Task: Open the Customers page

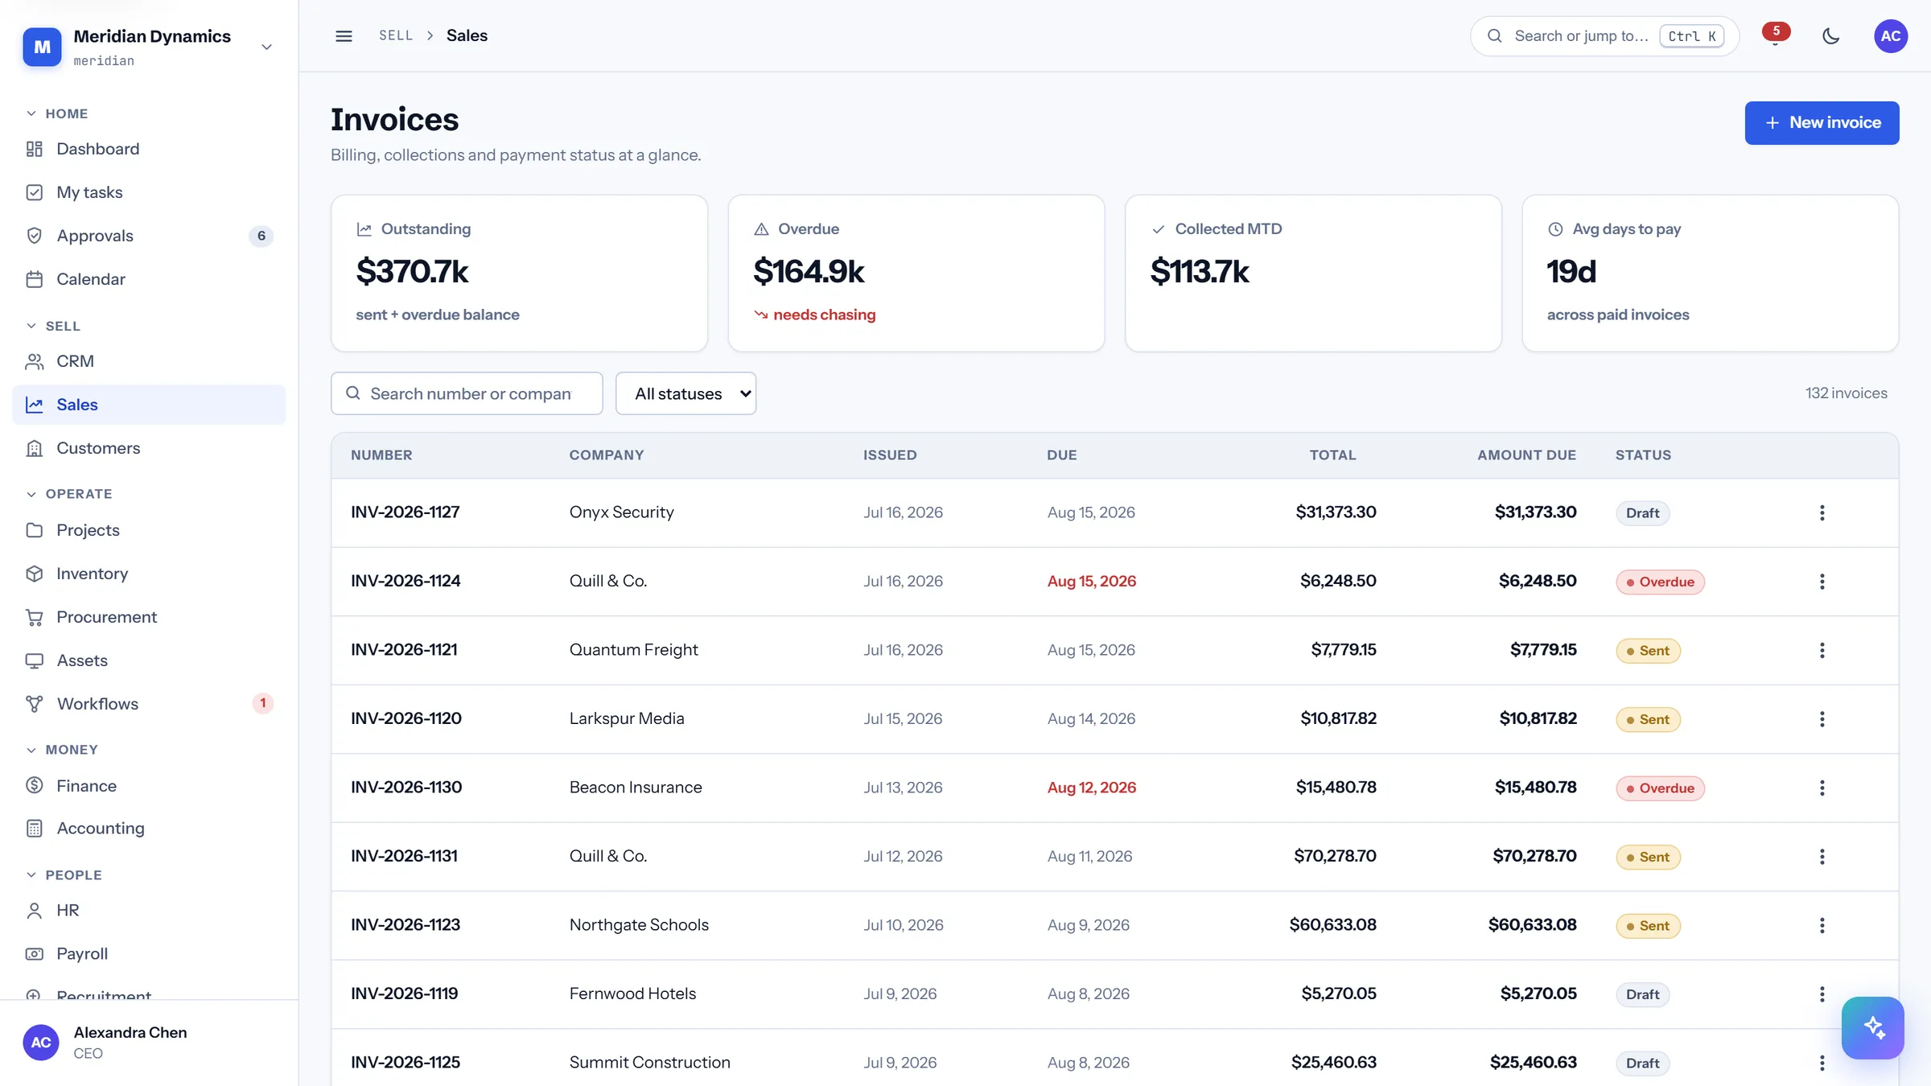Action: (x=149, y=448)
